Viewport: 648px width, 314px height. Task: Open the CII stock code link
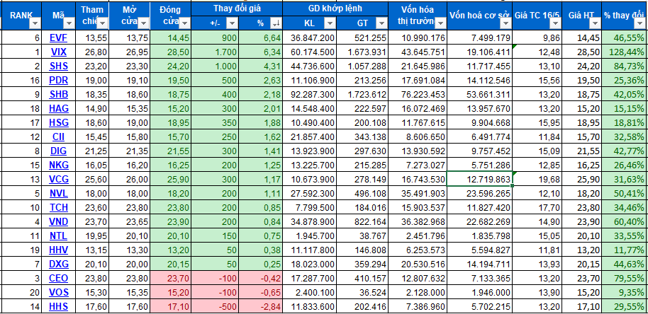(x=58, y=136)
